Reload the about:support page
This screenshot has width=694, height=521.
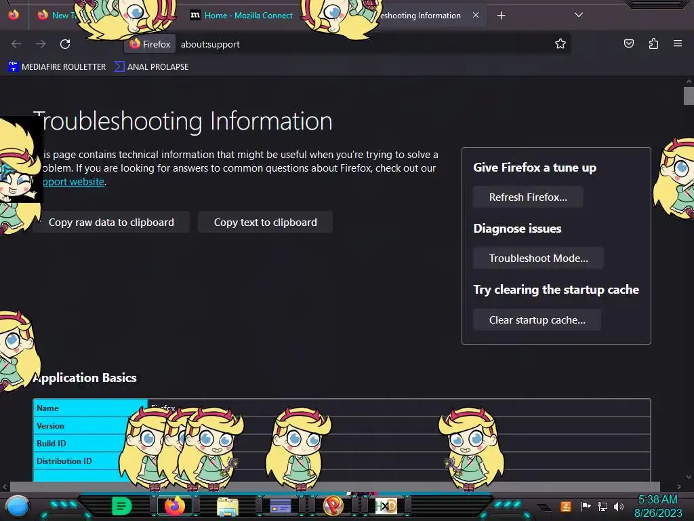coord(65,44)
